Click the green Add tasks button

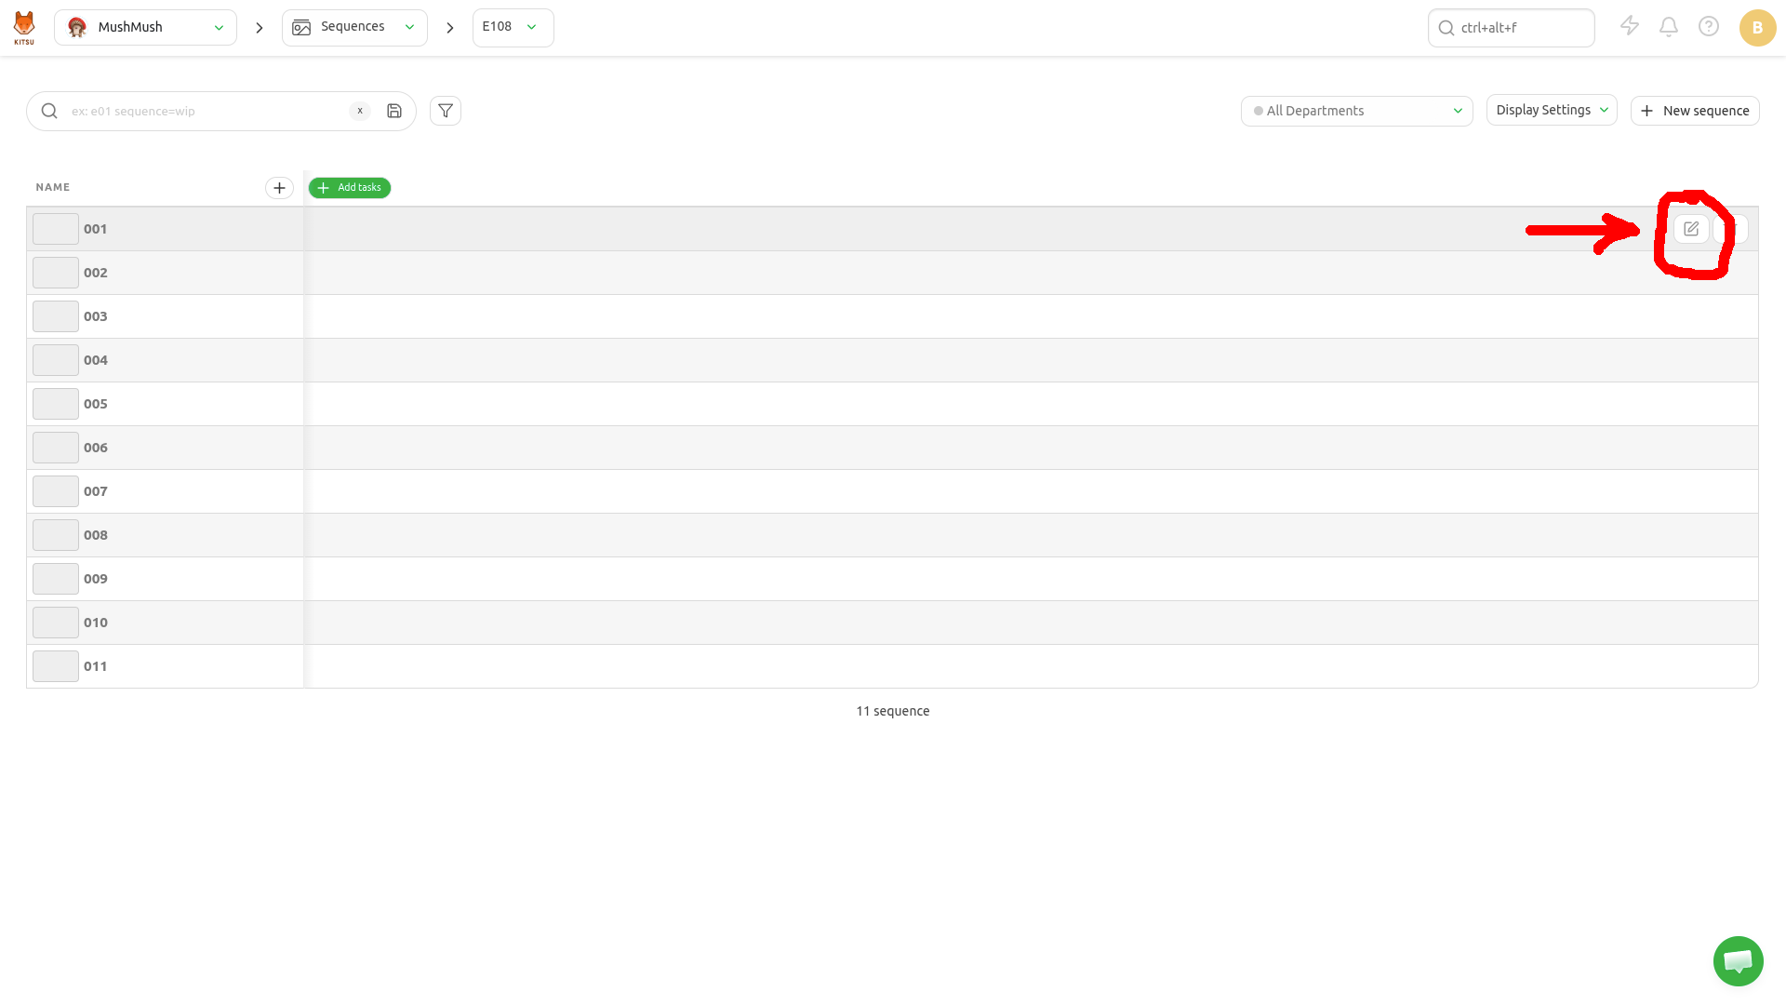pos(350,188)
